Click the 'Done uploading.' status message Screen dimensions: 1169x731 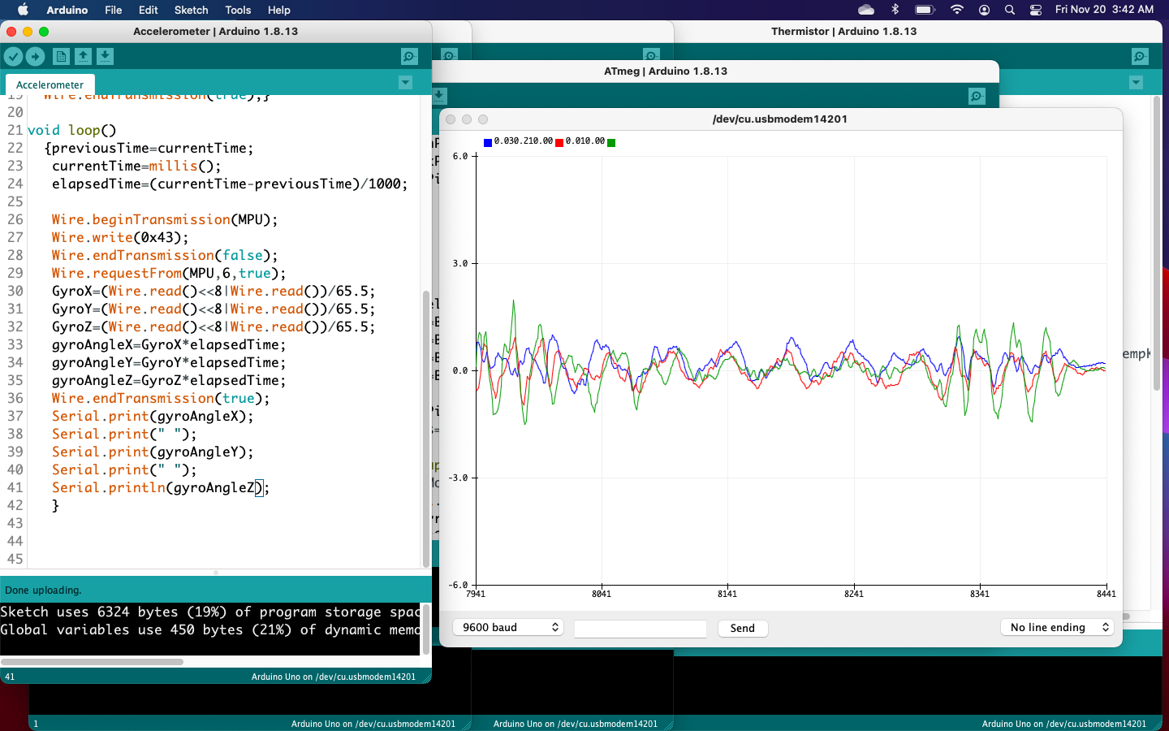[43, 590]
